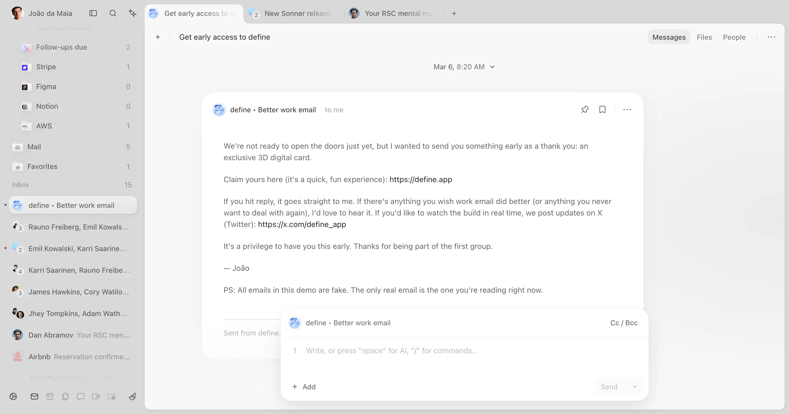
Task: Open the define · Better work email thread in Inbox
Action: pos(73,205)
